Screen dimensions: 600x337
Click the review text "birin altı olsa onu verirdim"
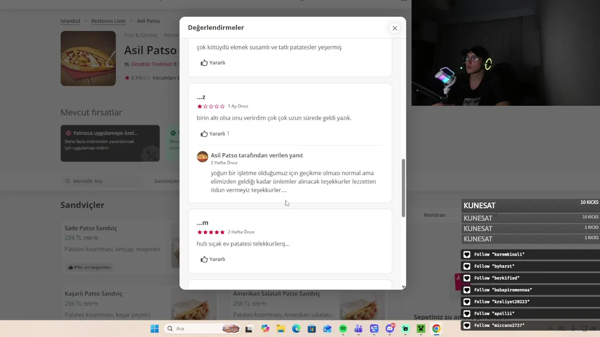pyautogui.click(x=274, y=118)
